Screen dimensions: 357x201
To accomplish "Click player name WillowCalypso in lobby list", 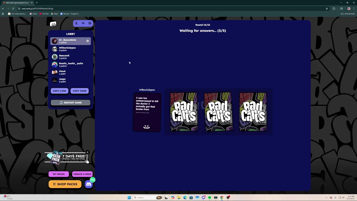I will tap(67, 48).
